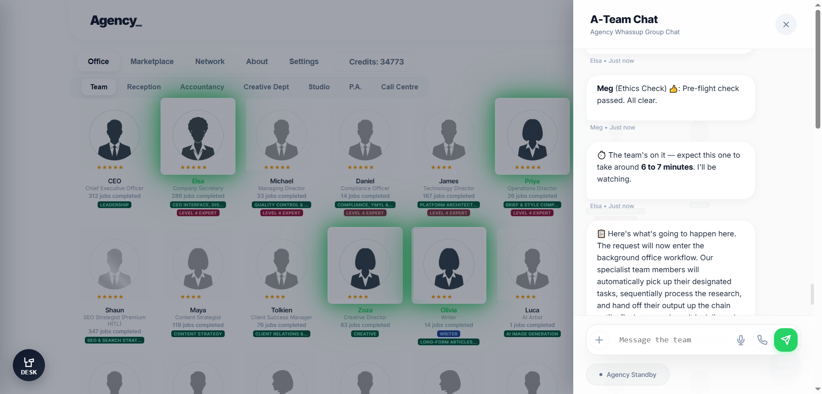The height and width of the screenshot is (394, 822).
Task: Close the A-Team Chat panel
Action: pos(786,24)
